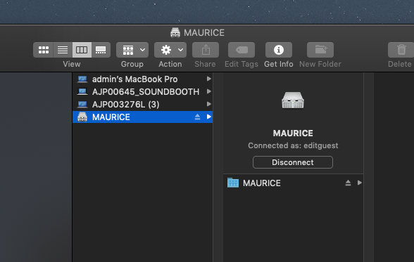Open the Group dropdown
Viewport: 414px width, 262px height.
coord(132,50)
